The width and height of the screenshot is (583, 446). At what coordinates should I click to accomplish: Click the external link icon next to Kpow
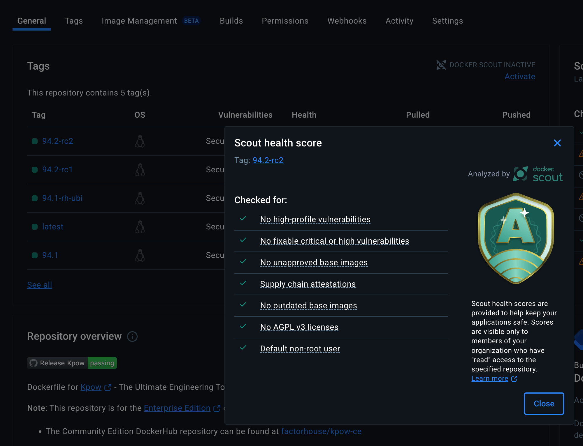tap(108, 387)
